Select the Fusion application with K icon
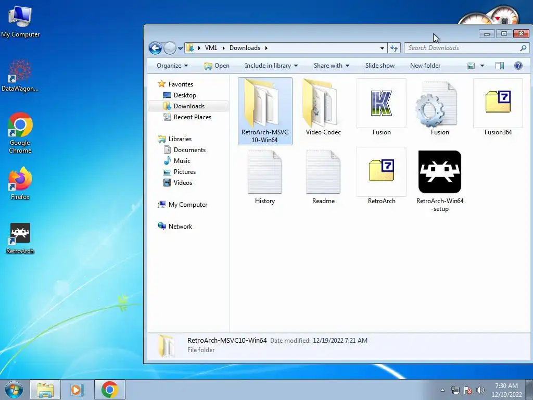Screen dimensions: 533x400 (x=382, y=107)
